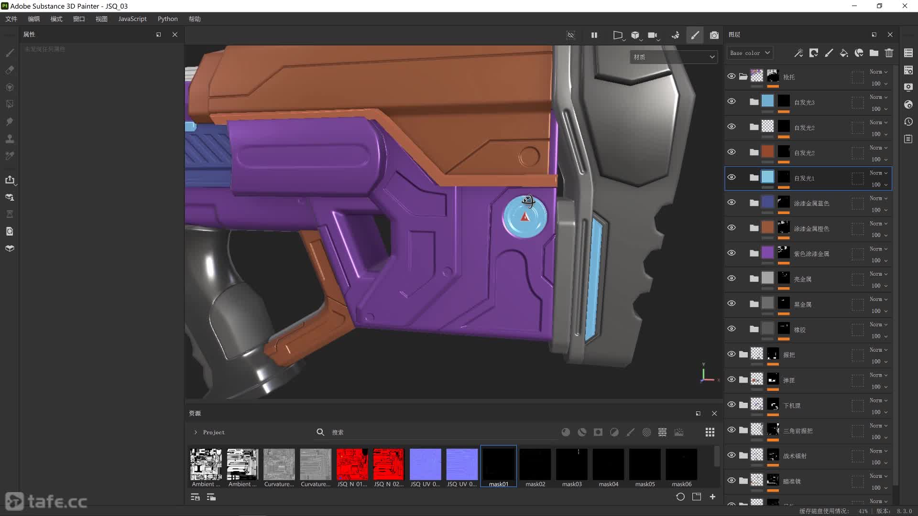Select the Paint brush tool in left toolbar
Viewport: 918px width, 516px height.
pyautogui.click(x=10, y=53)
